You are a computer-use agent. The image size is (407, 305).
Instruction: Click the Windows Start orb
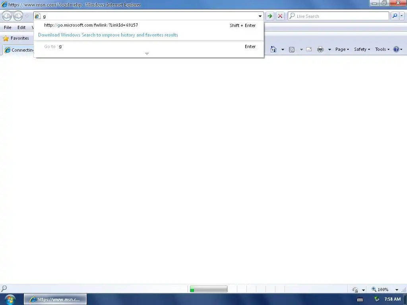click(10, 299)
